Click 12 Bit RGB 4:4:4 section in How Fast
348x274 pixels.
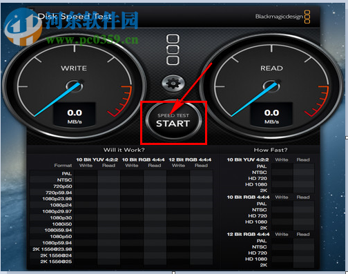click(249, 234)
